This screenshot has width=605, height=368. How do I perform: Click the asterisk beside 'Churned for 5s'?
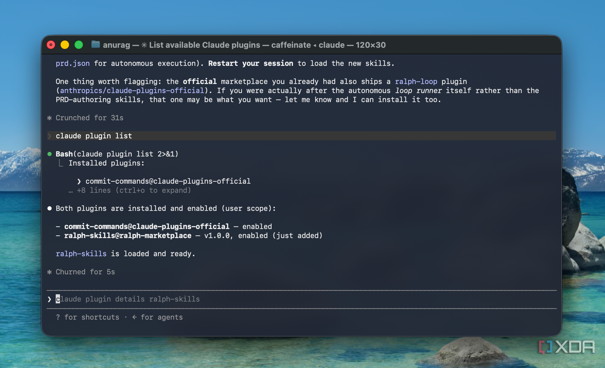coord(49,272)
